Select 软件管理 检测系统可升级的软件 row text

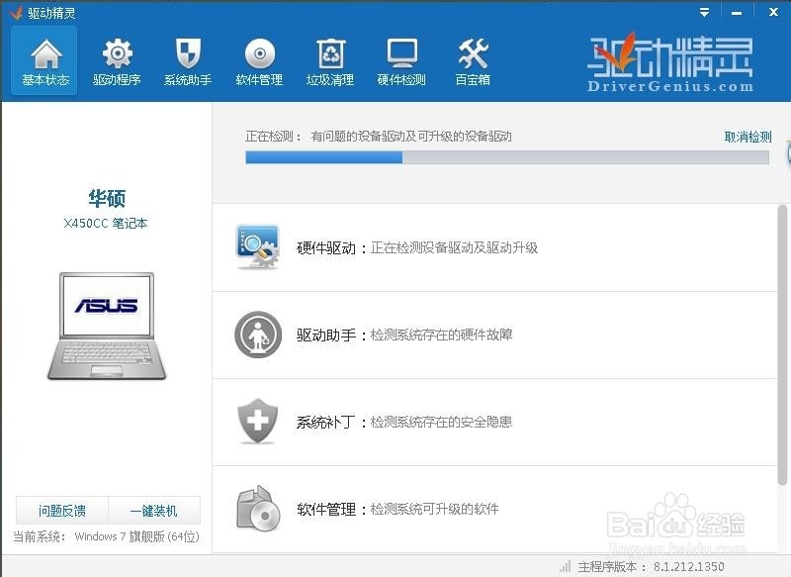tap(397, 509)
